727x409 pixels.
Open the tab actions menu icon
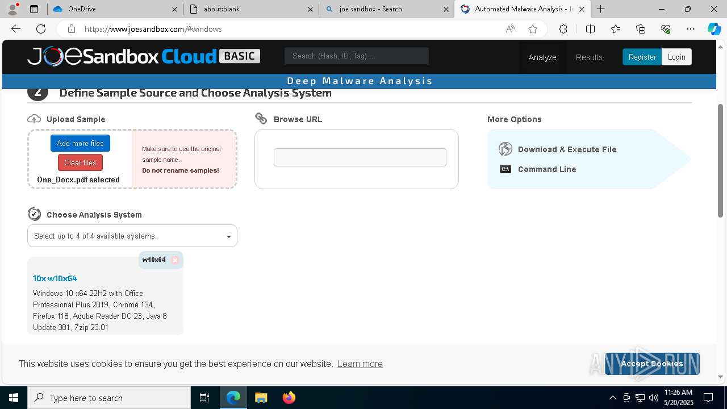tap(34, 9)
